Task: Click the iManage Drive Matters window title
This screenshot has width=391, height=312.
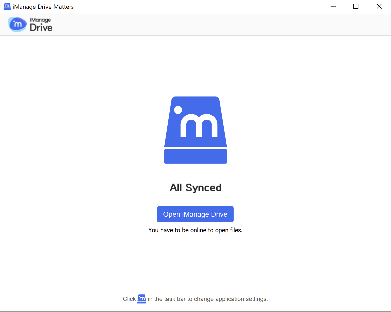Action: pyautogui.click(x=43, y=7)
